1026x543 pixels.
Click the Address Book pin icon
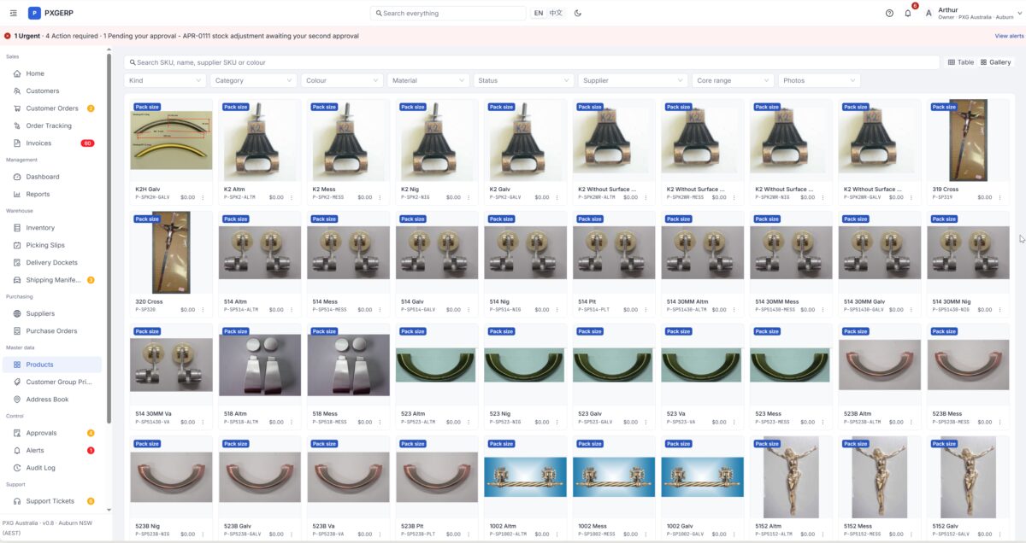pos(17,400)
